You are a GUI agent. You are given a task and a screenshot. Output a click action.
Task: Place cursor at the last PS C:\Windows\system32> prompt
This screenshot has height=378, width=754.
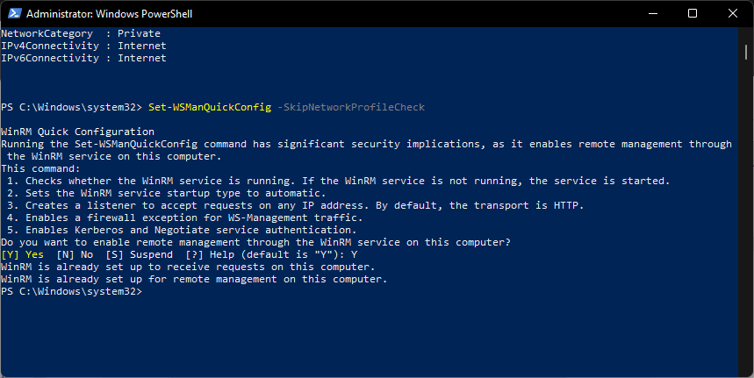point(72,291)
